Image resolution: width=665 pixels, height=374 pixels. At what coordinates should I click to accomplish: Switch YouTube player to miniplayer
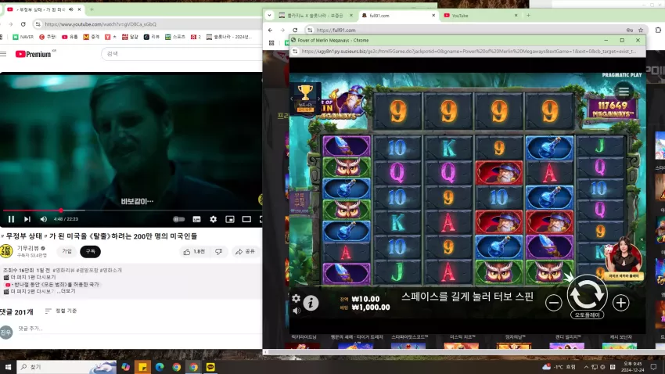click(x=230, y=219)
